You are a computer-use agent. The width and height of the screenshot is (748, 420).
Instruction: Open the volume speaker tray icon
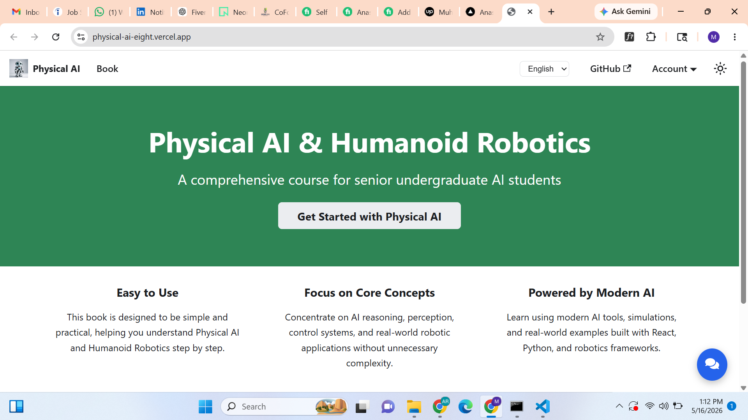(663, 406)
